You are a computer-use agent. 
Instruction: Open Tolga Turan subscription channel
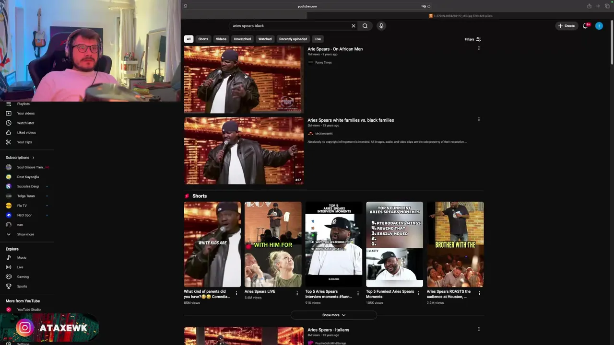27,196
